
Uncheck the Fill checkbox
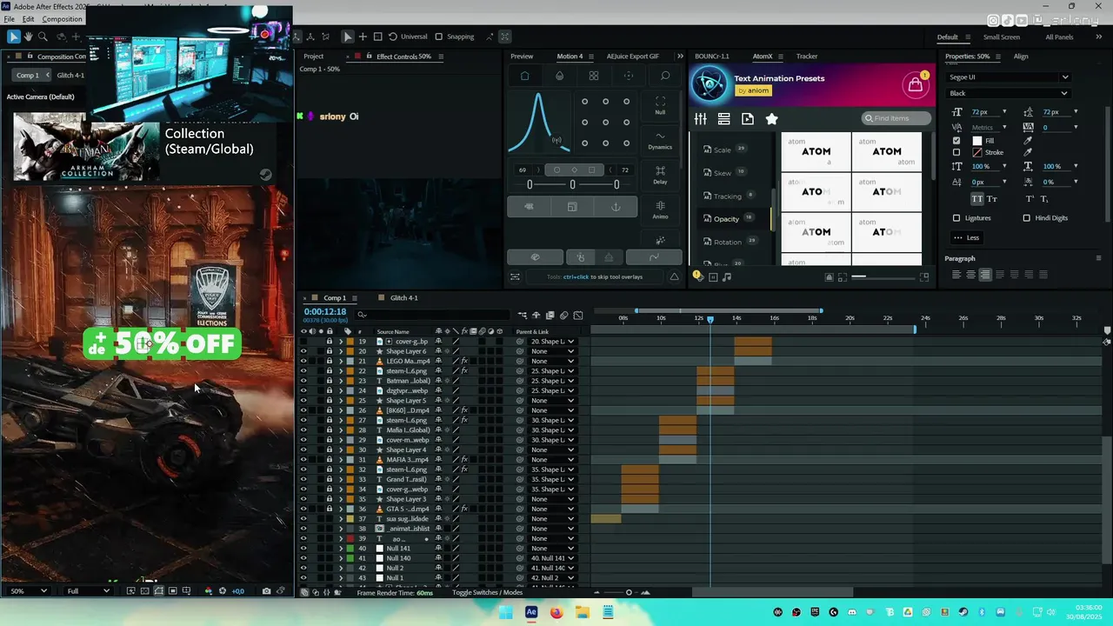pos(956,140)
